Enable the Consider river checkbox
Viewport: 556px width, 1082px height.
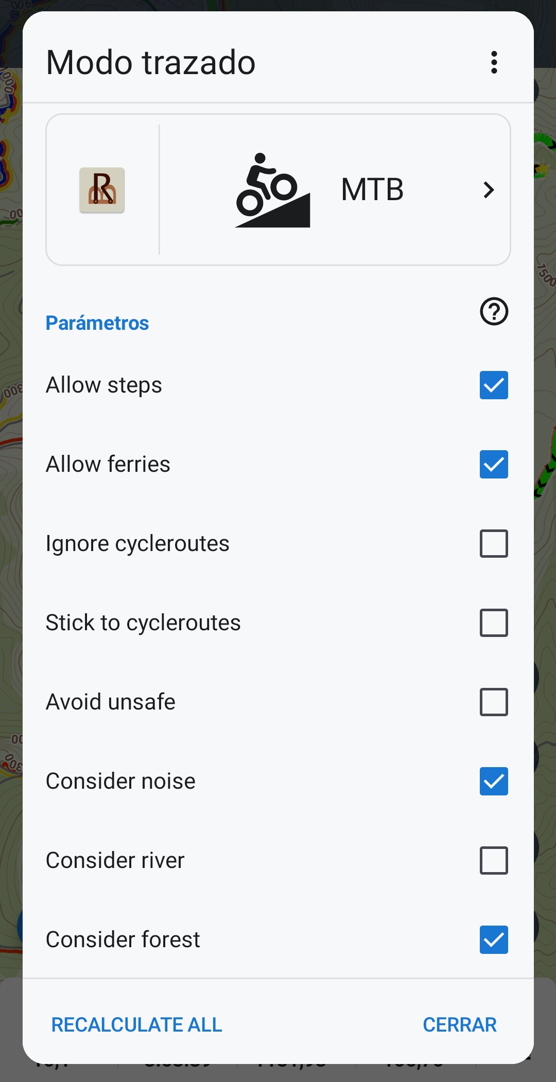tap(494, 860)
